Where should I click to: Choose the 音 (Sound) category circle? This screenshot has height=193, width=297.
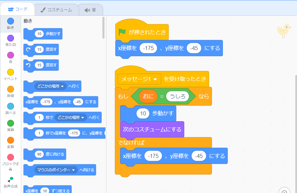tap(11, 55)
